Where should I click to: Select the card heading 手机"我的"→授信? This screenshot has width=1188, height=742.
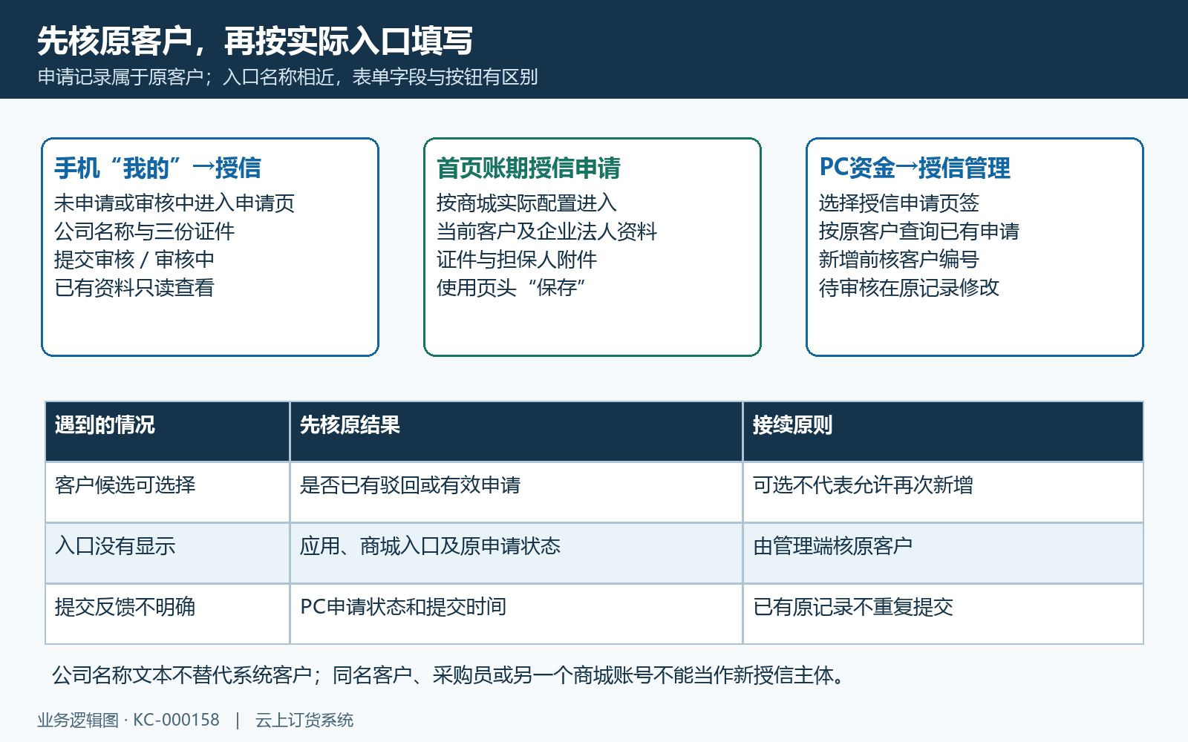click(x=157, y=168)
